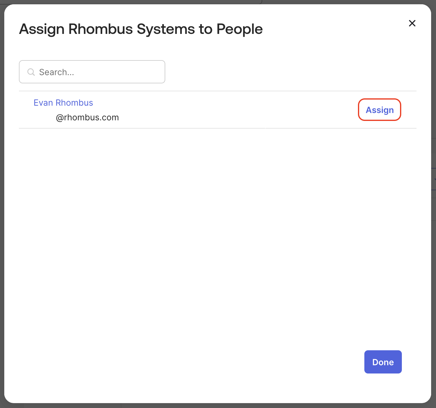Click the Assign Rhombus Systems to People heading
Screen dimensions: 436x408
tap(141, 29)
